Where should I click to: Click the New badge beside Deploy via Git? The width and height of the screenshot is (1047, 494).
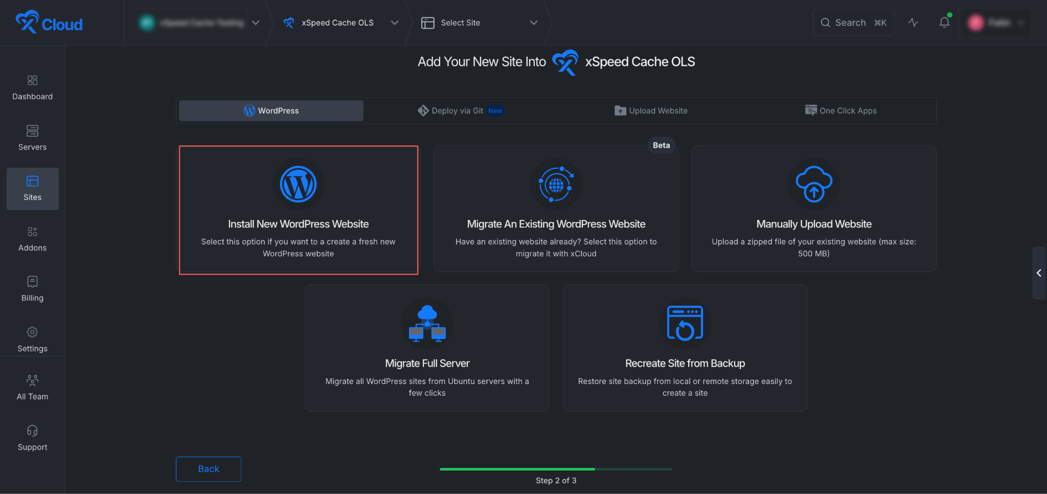[x=495, y=110]
